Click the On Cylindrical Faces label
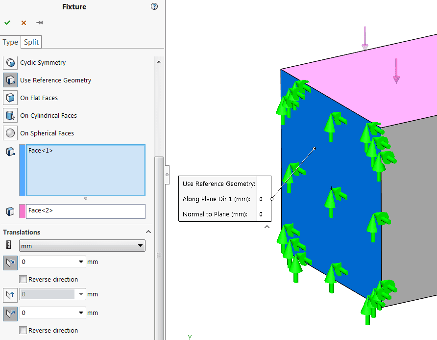Viewport: 437px width, 340px height. [49, 116]
